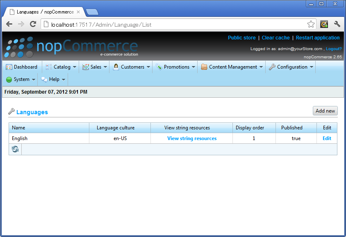
Task: Click the Languages page heading
Action: [32, 112]
